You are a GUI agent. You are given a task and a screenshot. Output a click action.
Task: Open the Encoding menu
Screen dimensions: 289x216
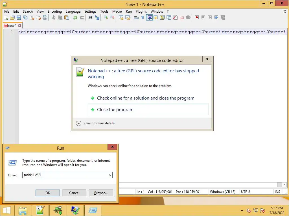point(55,11)
